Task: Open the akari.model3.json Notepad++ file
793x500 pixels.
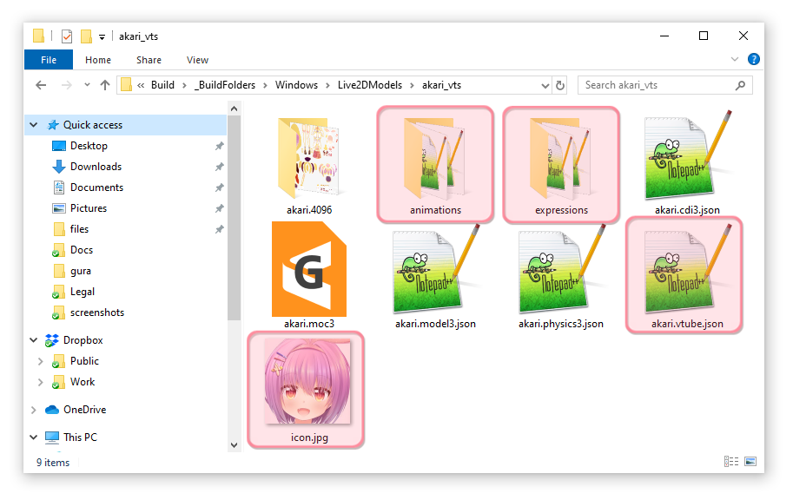Action: click(x=436, y=269)
